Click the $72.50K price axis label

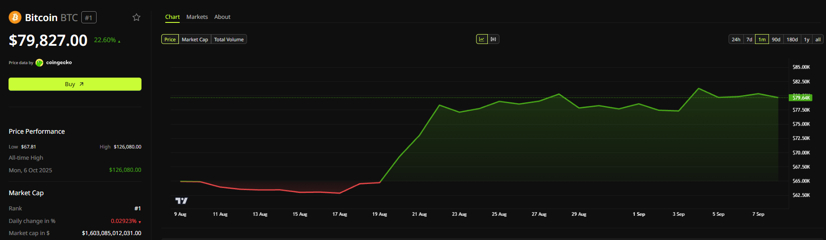tap(801, 138)
